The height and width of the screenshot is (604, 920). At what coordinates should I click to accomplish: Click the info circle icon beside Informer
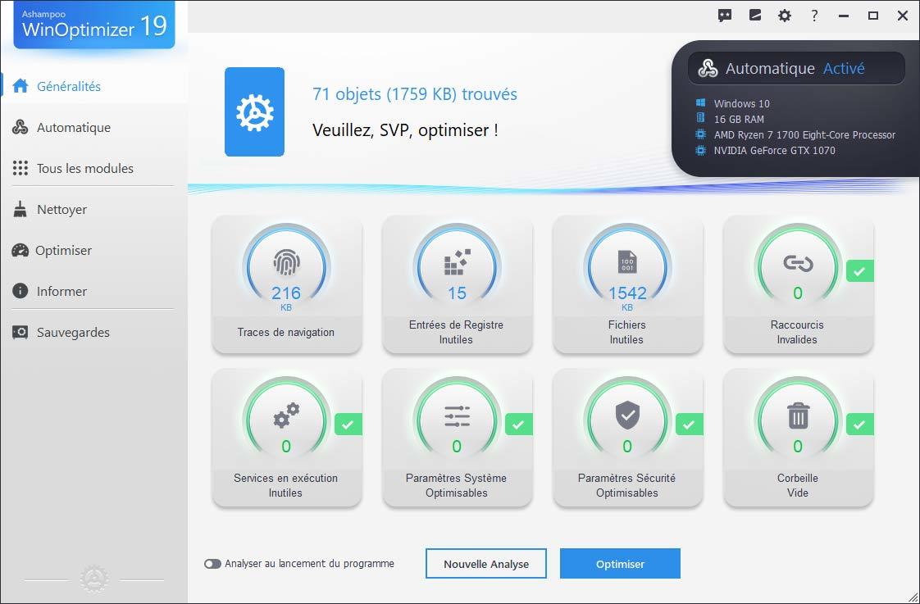[x=20, y=291]
